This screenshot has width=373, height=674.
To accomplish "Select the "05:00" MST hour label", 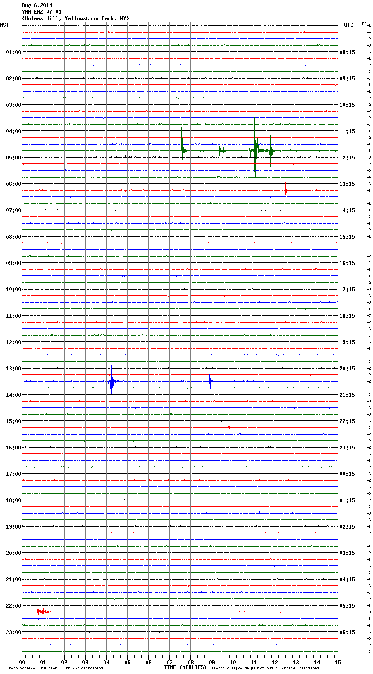I will click(14, 158).
